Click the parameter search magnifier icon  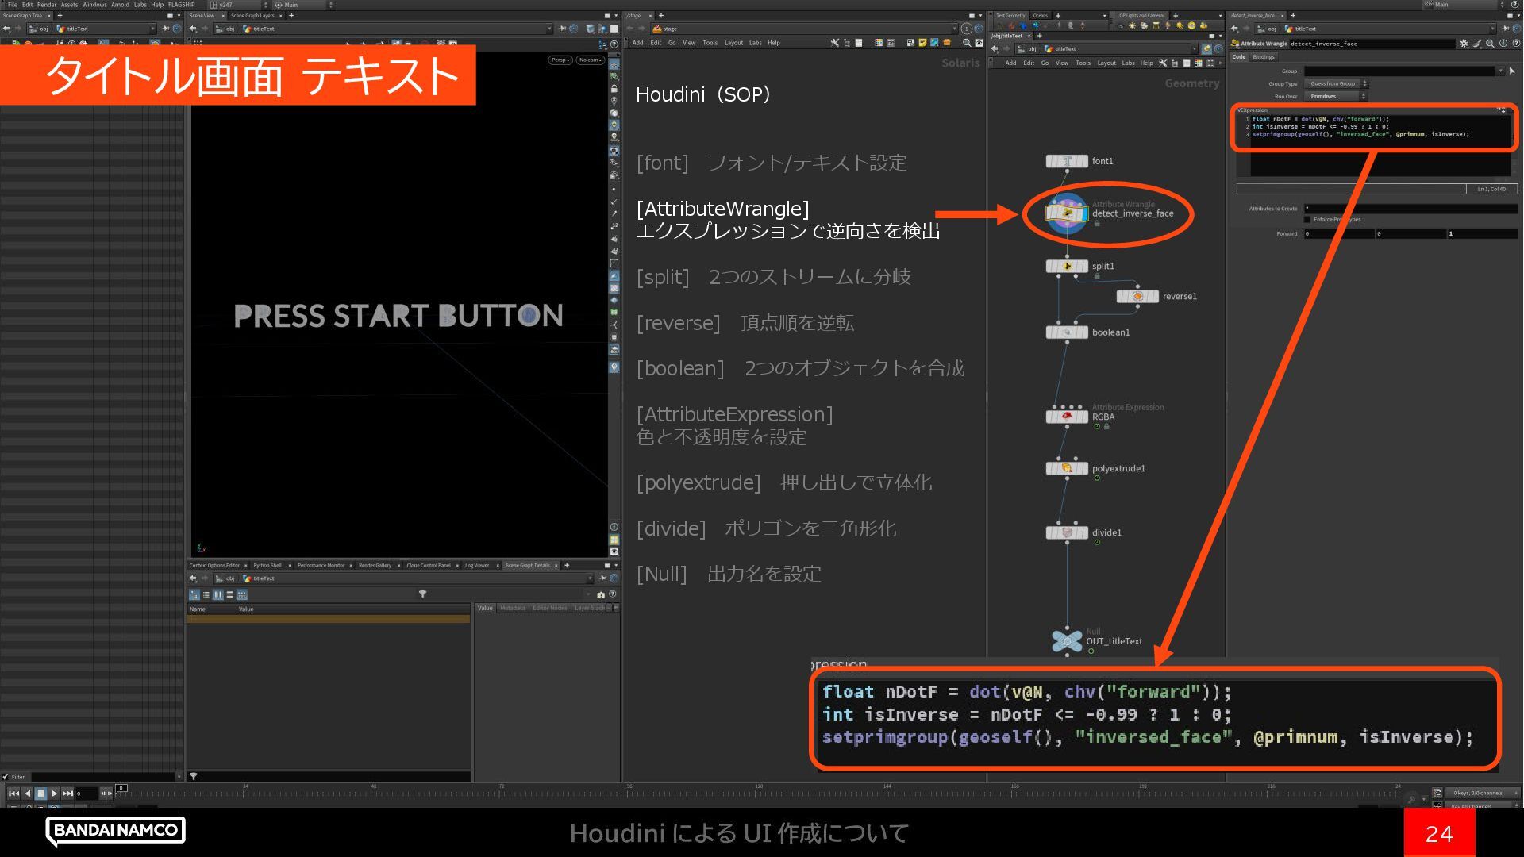[1490, 44]
